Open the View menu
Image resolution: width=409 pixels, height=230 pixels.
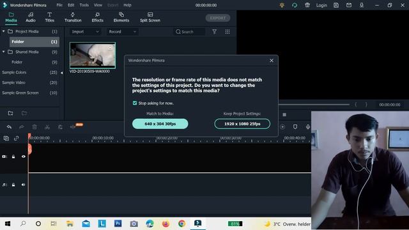click(98, 5)
